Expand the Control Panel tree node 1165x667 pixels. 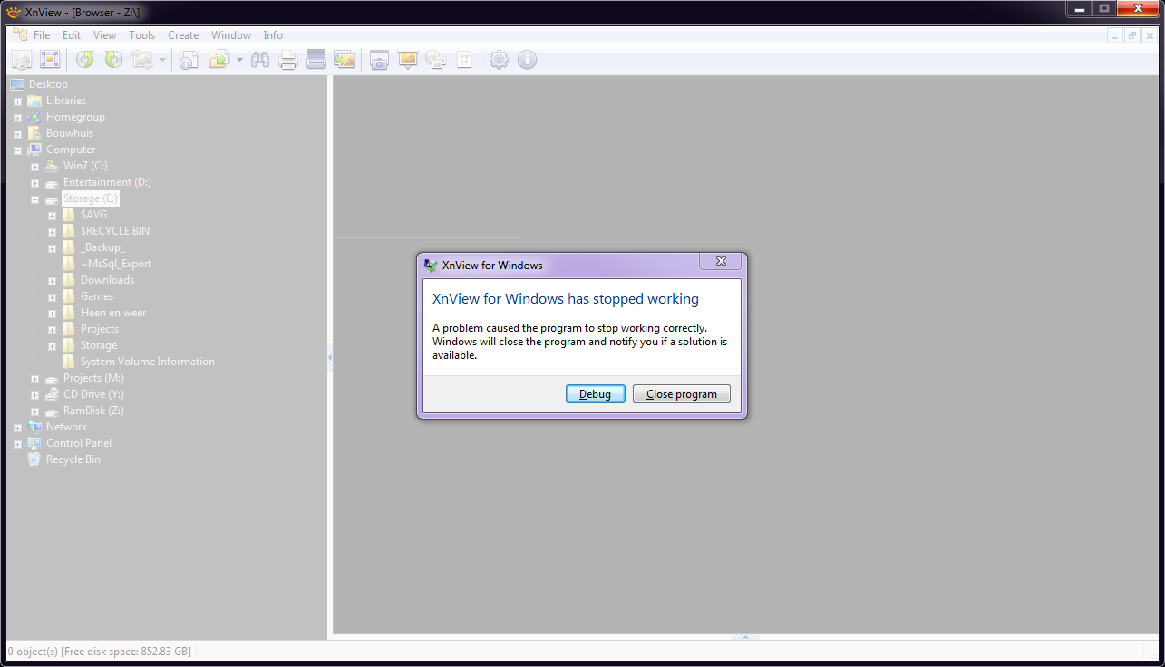pyautogui.click(x=17, y=444)
